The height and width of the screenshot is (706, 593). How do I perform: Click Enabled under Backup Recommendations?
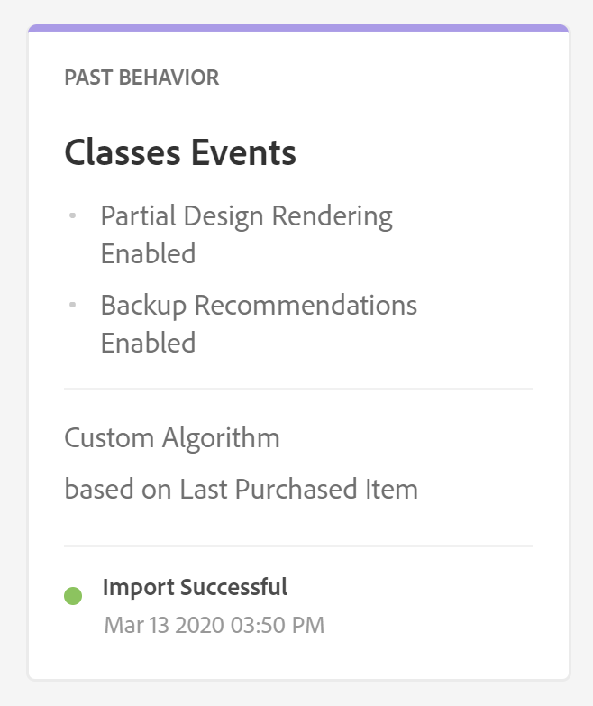click(148, 343)
